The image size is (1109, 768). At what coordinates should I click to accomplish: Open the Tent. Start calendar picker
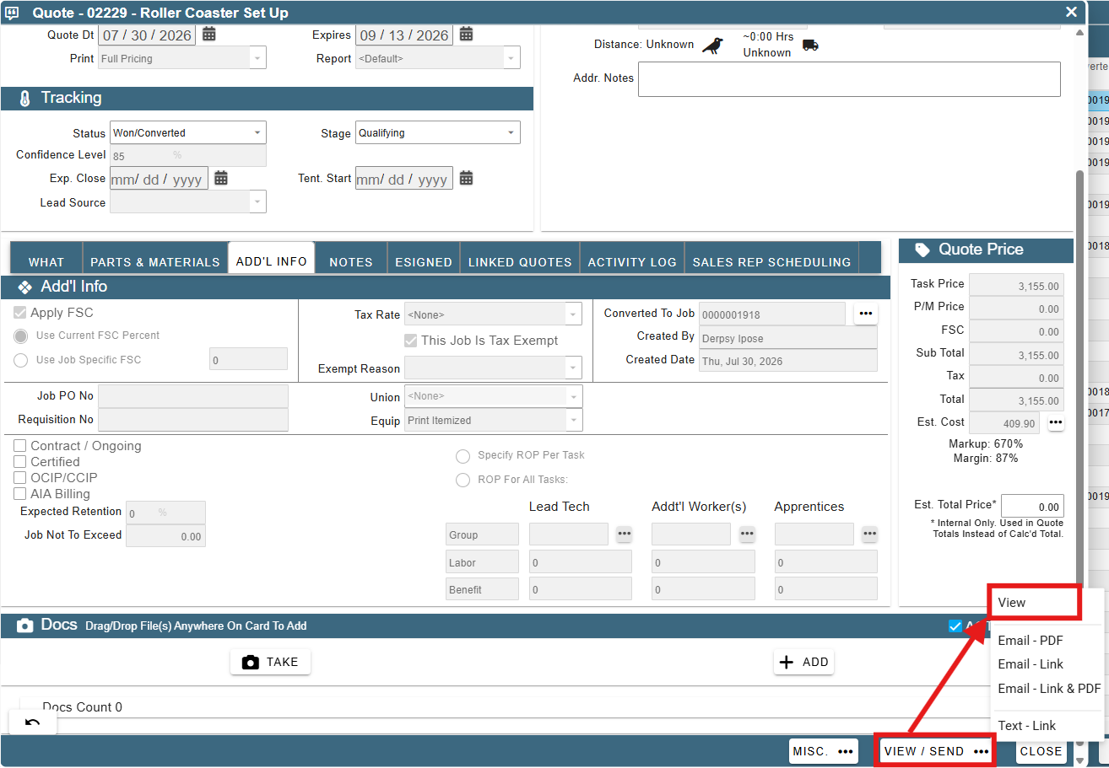[466, 178]
